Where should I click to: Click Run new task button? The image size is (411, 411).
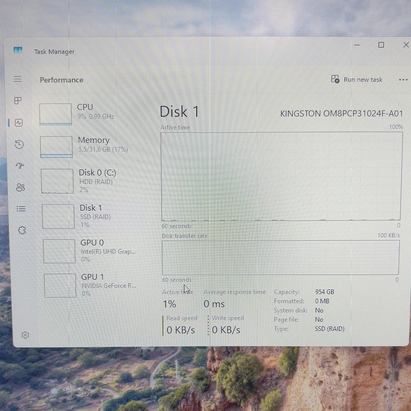click(x=357, y=79)
